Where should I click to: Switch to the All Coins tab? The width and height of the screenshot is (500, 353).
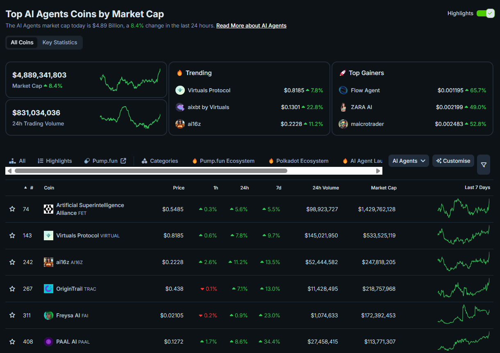(22, 43)
